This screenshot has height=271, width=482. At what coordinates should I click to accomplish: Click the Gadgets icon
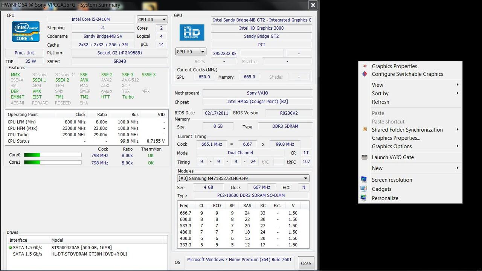click(364, 189)
